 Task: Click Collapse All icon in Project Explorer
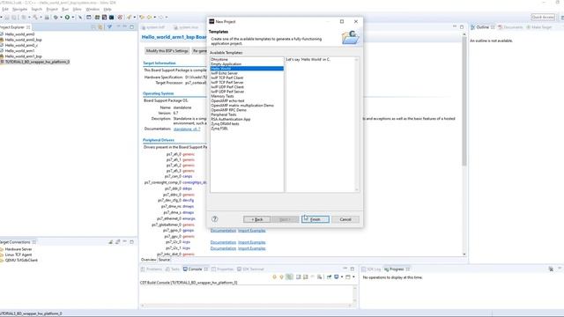point(93,27)
